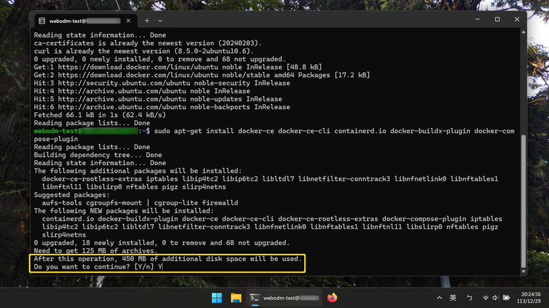Close the webodm-test terminal tab
Image resolution: width=549 pixels, height=308 pixels.
click(x=129, y=21)
